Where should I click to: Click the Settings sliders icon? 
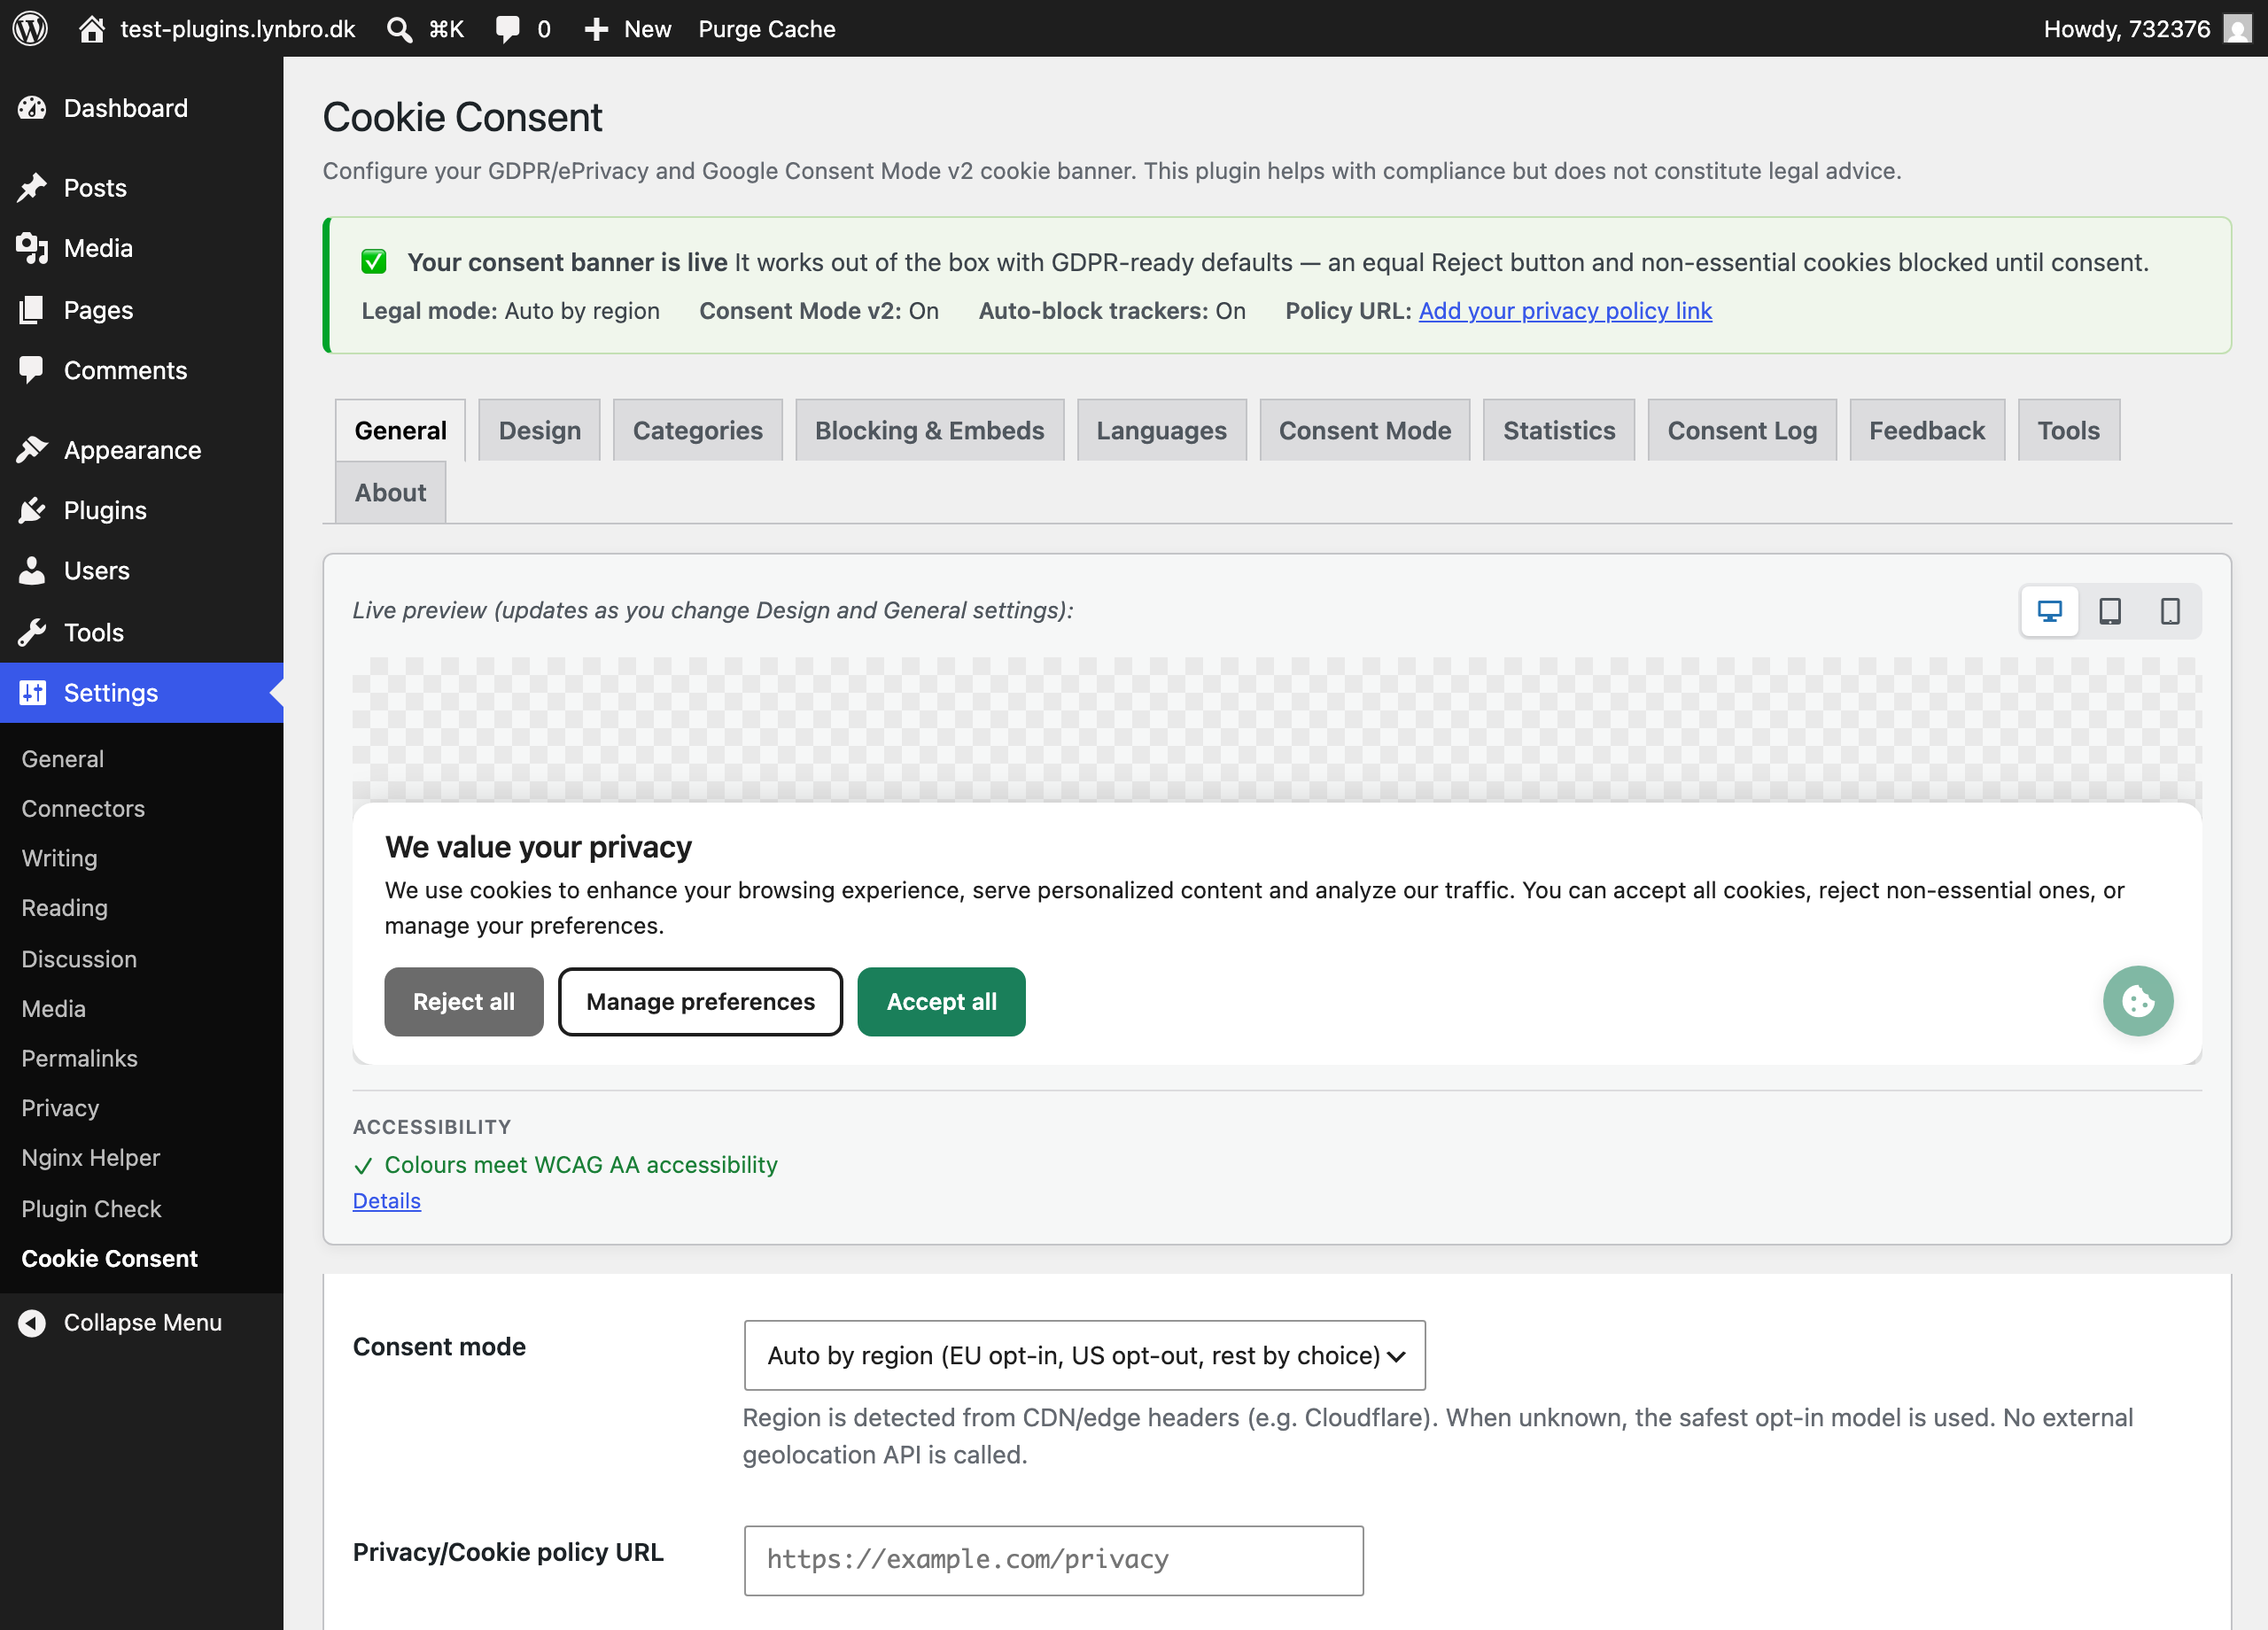point(32,692)
